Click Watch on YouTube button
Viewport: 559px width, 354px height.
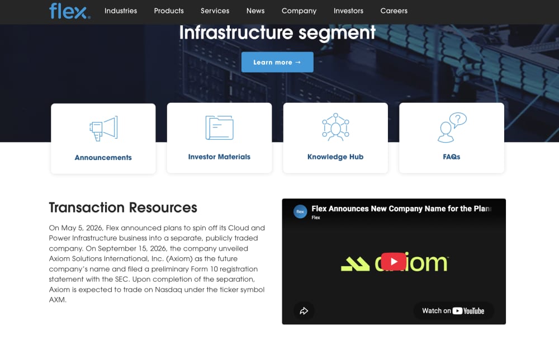click(x=453, y=311)
